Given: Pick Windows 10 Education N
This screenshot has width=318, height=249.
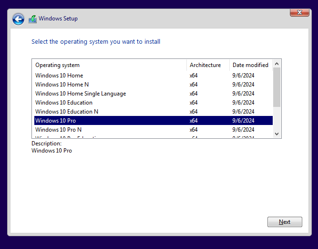Looking at the screenshot, I should 154,112.
